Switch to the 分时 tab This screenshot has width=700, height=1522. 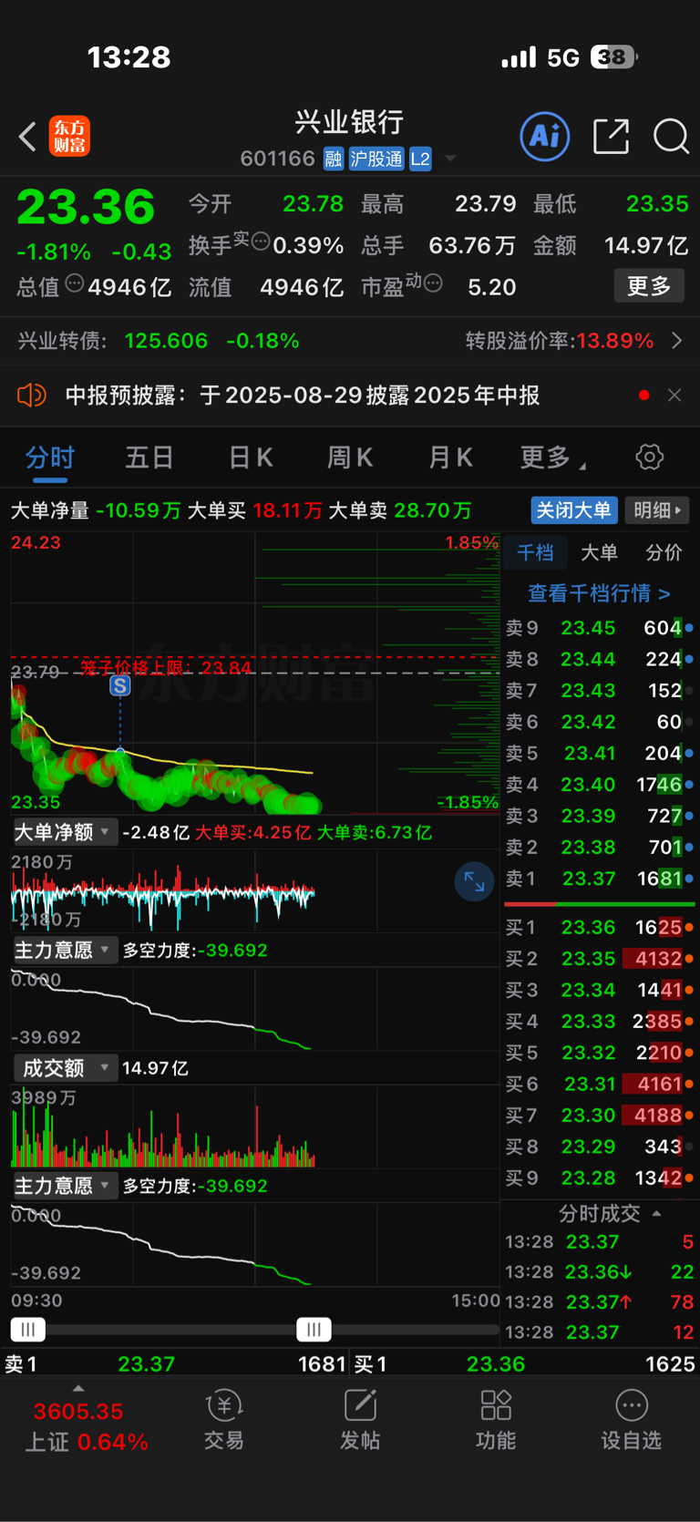50,458
